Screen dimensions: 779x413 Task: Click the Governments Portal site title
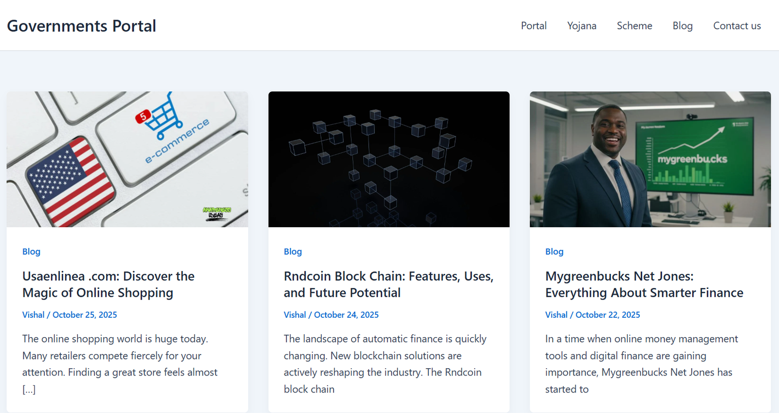[x=81, y=26]
